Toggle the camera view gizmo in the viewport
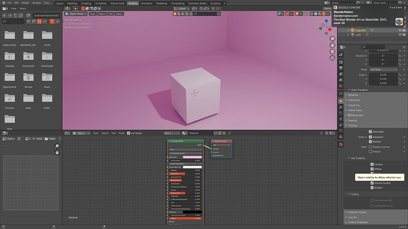Viewport: 408px width, 229px height. pyautogui.click(x=332, y=51)
